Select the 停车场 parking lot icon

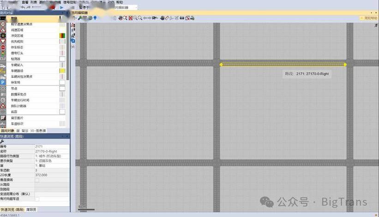[3, 82]
